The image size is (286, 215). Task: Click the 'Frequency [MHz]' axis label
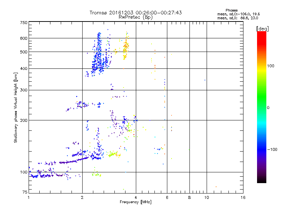coord(135,202)
